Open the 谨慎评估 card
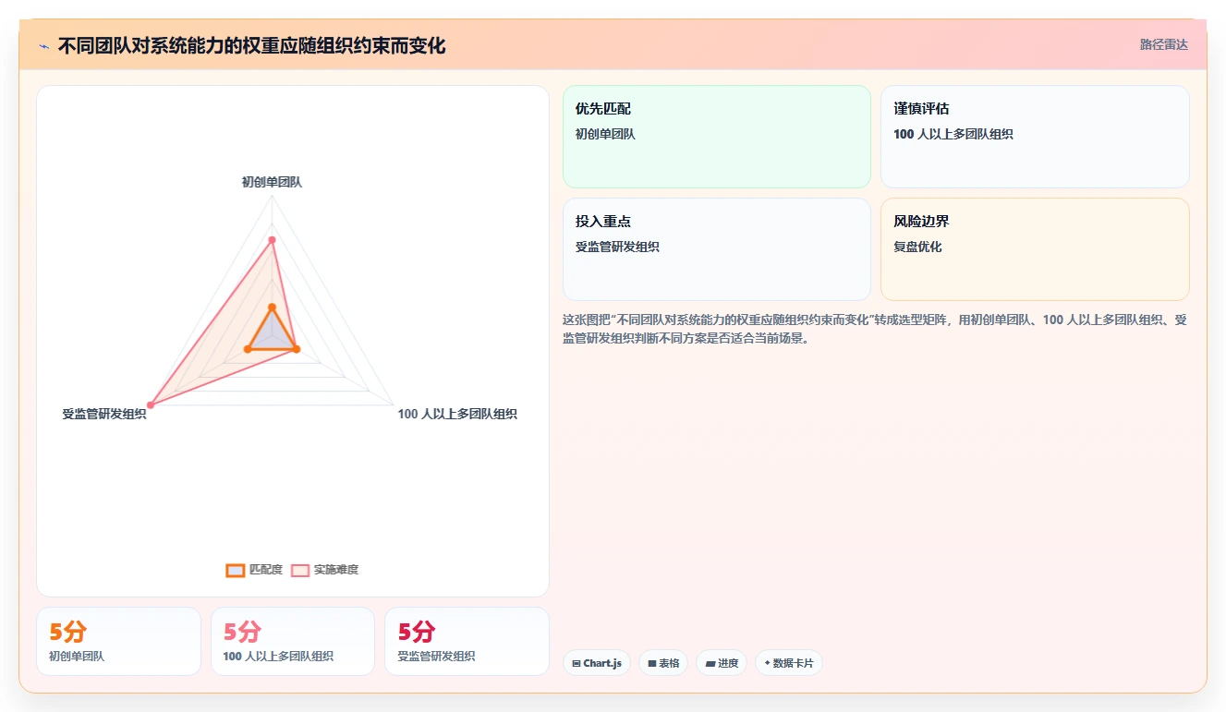Screen dimensions: 1226x712 tap(1035, 137)
